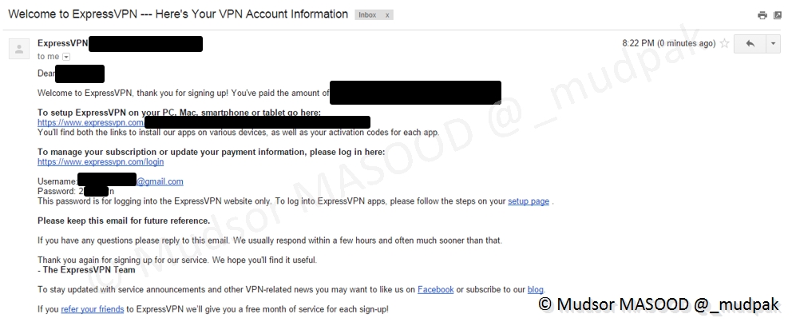This screenshot has width=792, height=322.
Task: Star this ExpressVPN email
Action: coord(724,43)
